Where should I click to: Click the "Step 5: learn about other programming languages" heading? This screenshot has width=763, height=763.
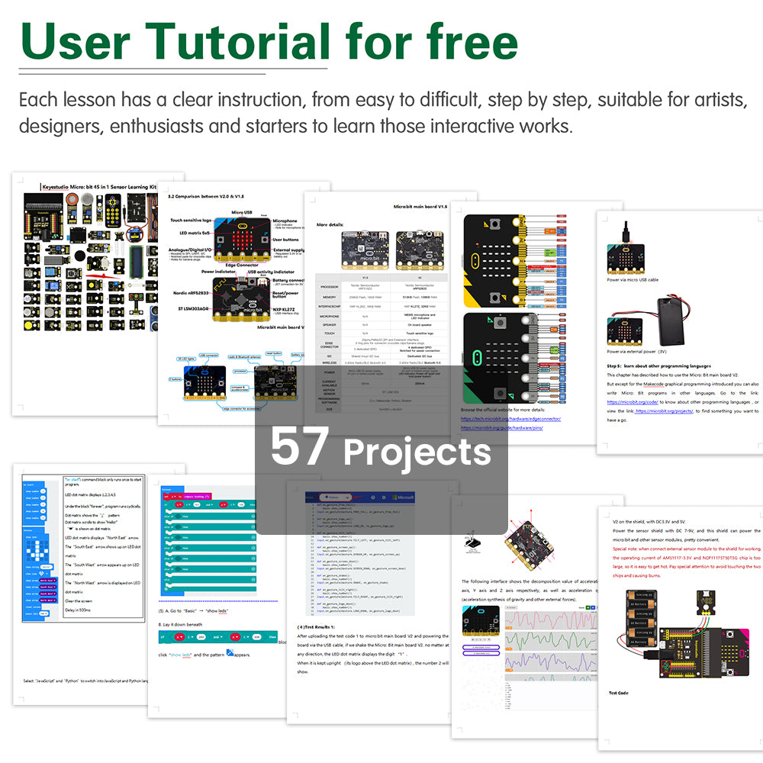tap(658, 366)
